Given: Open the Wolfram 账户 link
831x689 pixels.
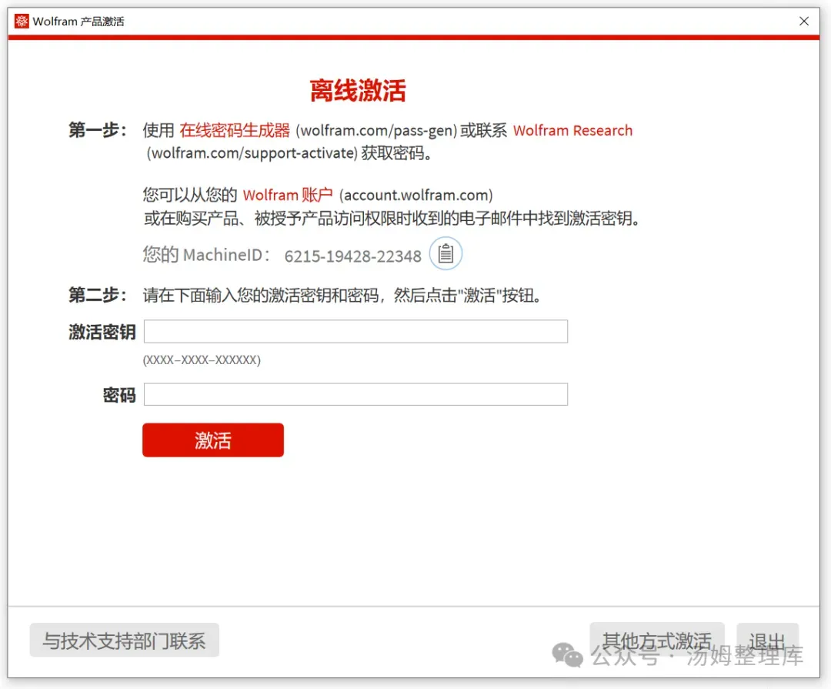Looking at the screenshot, I should [x=288, y=196].
